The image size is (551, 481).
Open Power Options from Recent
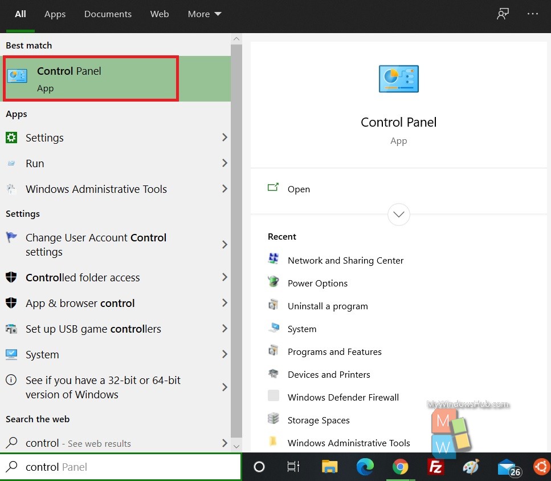point(318,283)
